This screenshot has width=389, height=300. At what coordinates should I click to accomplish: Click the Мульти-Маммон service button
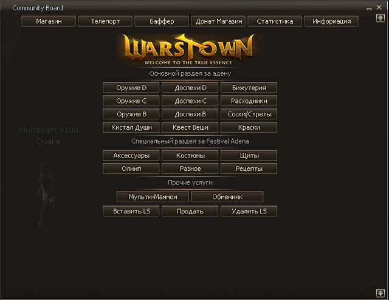pyautogui.click(x=153, y=197)
